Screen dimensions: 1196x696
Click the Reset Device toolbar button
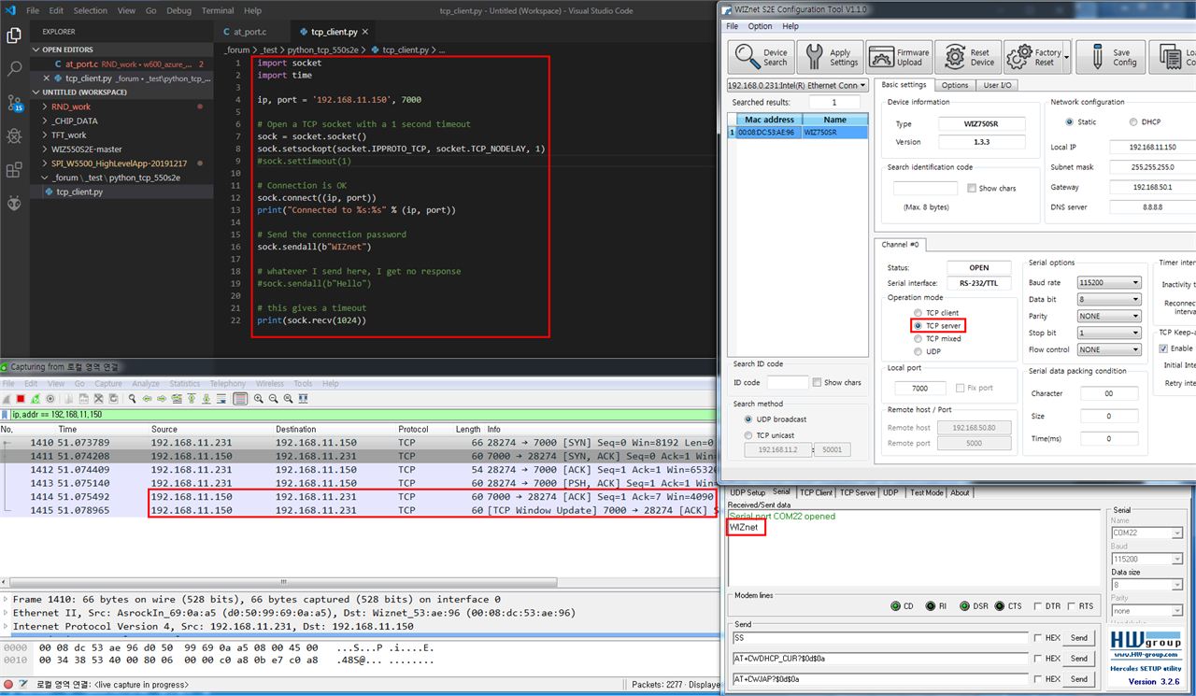pyautogui.click(x=968, y=58)
